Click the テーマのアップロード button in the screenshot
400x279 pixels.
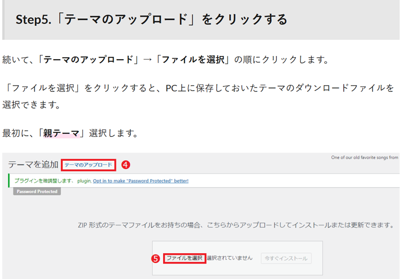(88, 165)
